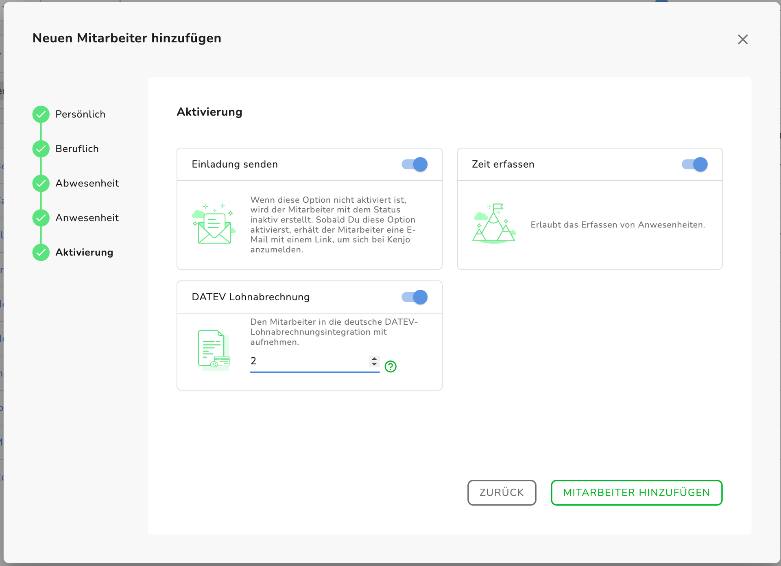
Task: Decrease the DATEV number with down arrow
Action: (374, 364)
